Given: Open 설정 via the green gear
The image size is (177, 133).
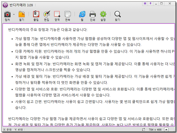Looking at the screenshot, I should point(103,14).
